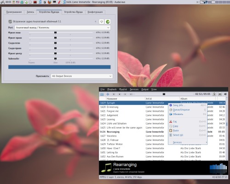
Task: Click the Subwoofer volume slider handle
Action: pyautogui.click(x=55, y=58)
